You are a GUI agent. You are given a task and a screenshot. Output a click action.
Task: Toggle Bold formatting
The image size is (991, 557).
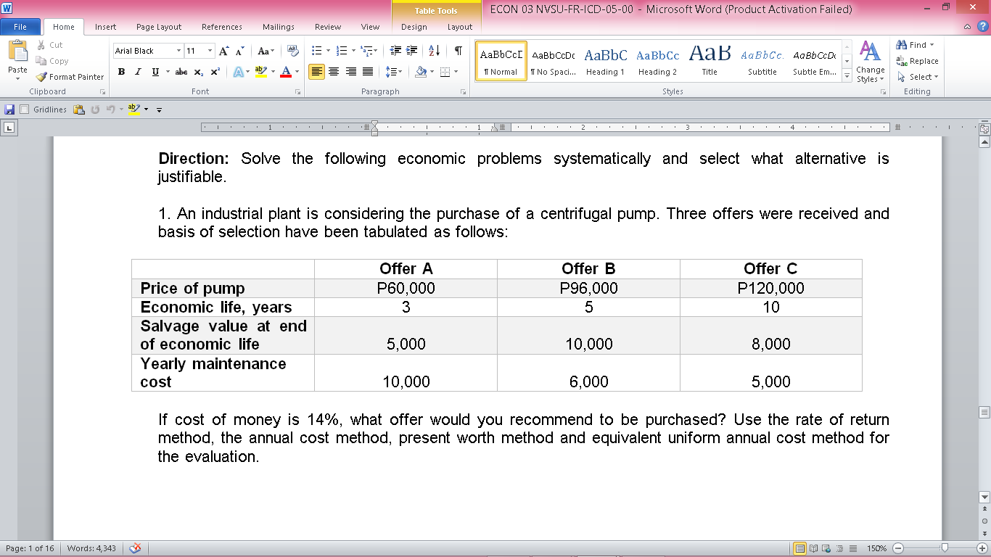pyautogui.click(x=121, y=72)
